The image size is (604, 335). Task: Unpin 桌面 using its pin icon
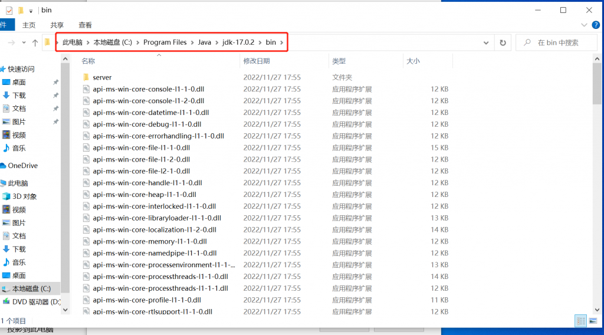56,82
